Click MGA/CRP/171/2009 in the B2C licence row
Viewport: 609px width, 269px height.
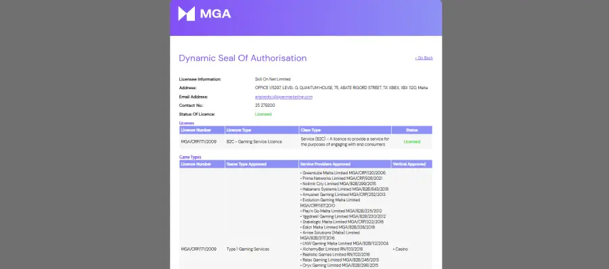[198, 142]
